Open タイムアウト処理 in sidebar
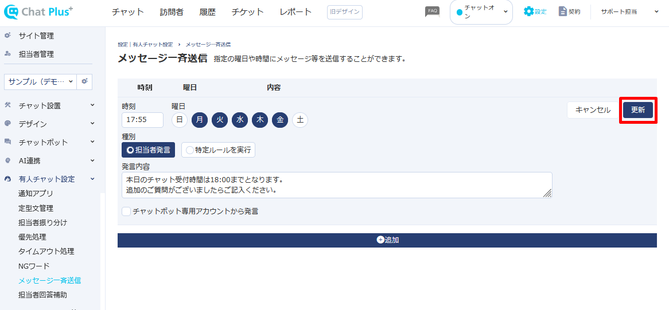 point(46,251)
